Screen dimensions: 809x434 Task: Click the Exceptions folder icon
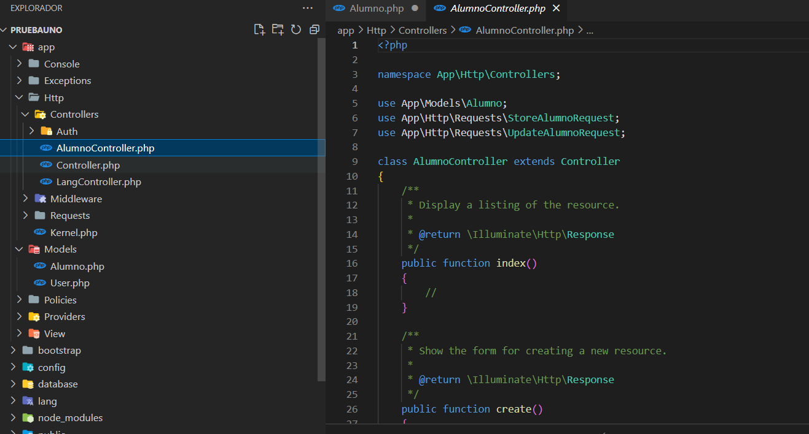[34, 81]
